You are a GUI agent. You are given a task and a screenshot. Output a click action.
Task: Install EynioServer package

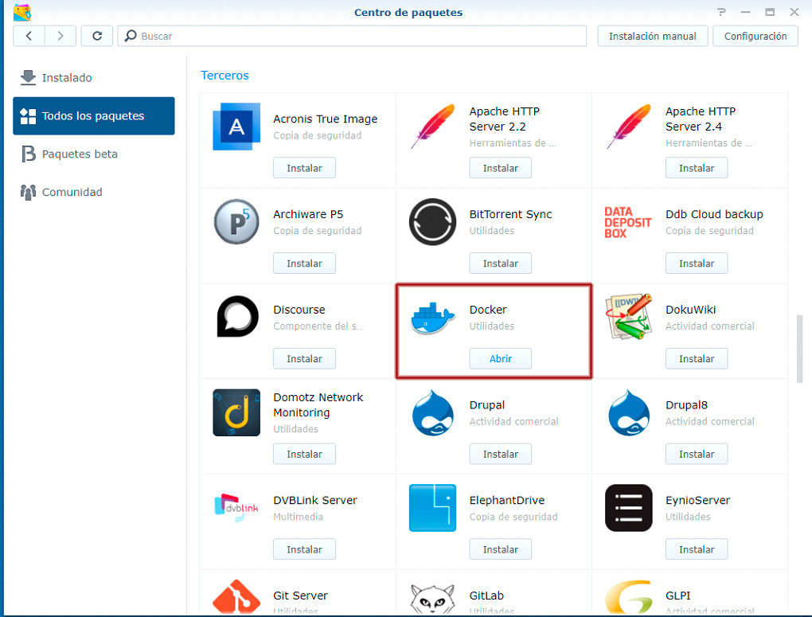(x=697, y=549)
